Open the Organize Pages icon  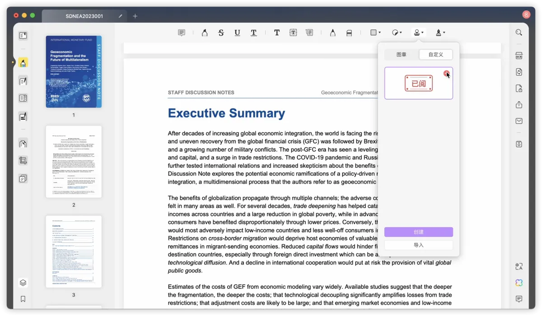coord(23,144)
